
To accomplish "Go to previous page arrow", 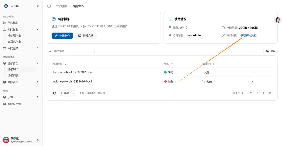I will tap(257, 93).
